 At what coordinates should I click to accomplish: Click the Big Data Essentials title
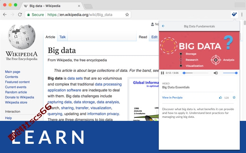tap(176, 87)
